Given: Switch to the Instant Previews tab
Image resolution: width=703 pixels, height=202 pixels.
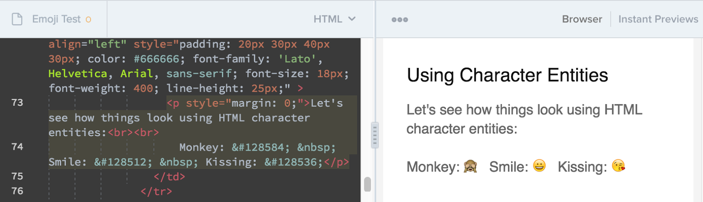Looking at the screenshot, I should click(x=658, y=19).
